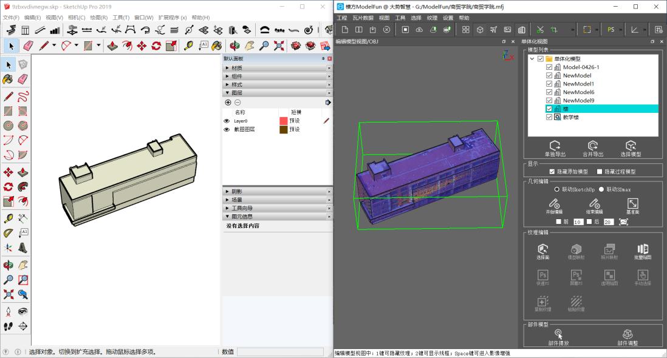667x358 pixels.
Task: Toggle visibility eye of Layer0
Action: (227, 121)
